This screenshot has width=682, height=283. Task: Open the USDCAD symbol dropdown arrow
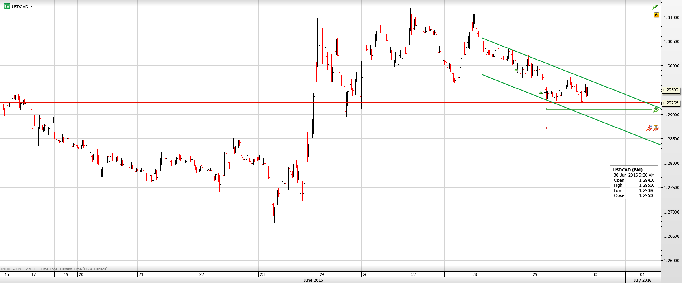click(32, 7)
